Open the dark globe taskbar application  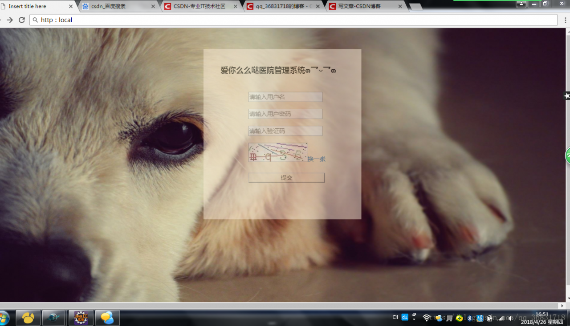tap(54, 318)
